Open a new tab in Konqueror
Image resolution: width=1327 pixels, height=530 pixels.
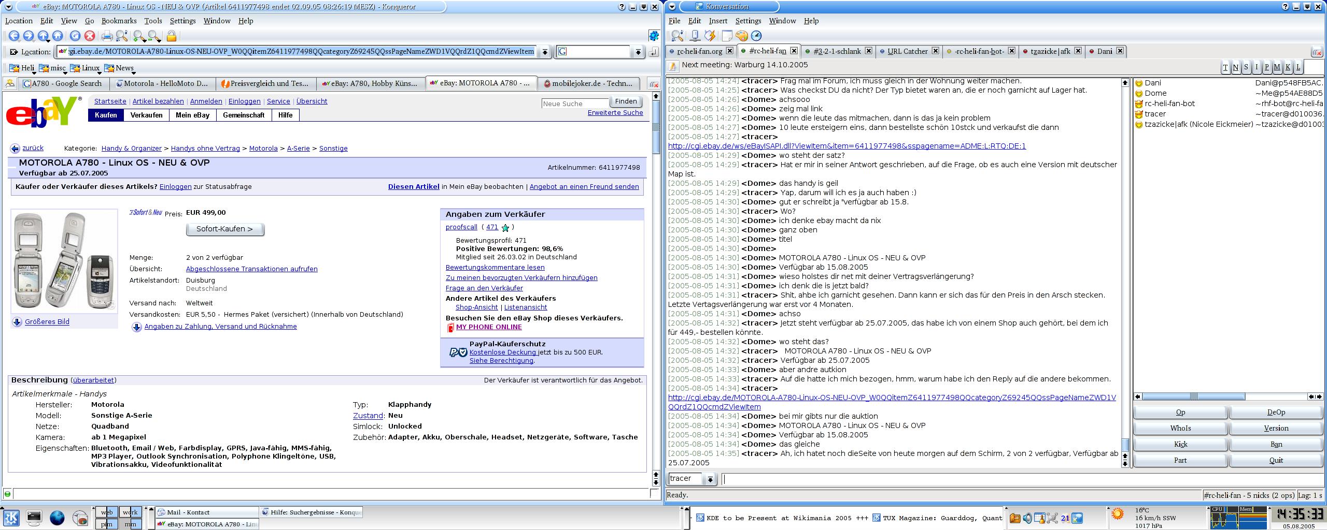pyautogui.click(x=9, y=83)
